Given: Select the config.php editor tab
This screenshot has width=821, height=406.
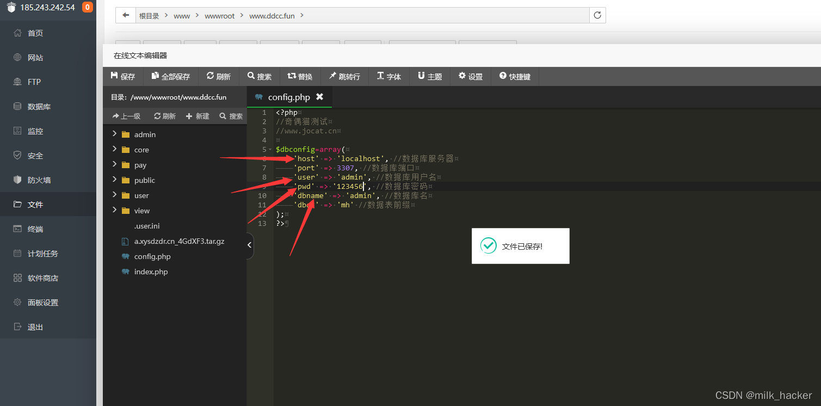Looking at the screenshot, I should 288,97.
